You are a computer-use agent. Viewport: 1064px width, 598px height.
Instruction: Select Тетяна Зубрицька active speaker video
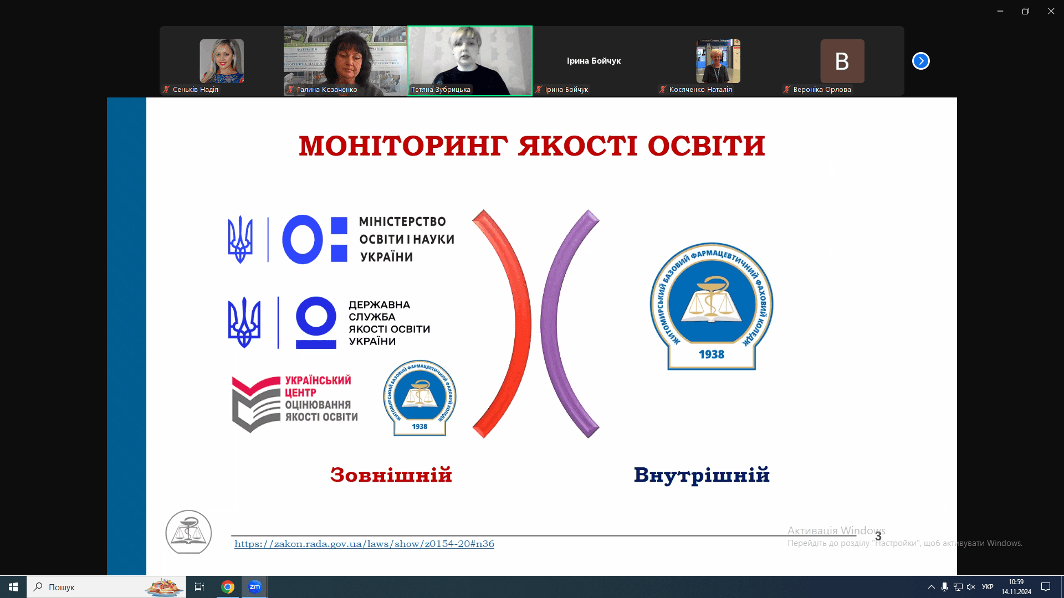click(470, 61)
